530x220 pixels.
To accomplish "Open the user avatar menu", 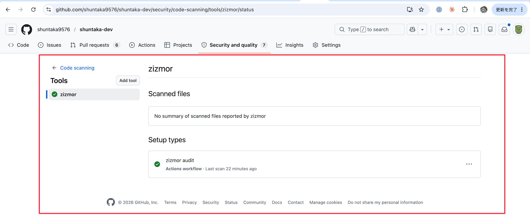I will pyautogui.click(x=519, y=29).
